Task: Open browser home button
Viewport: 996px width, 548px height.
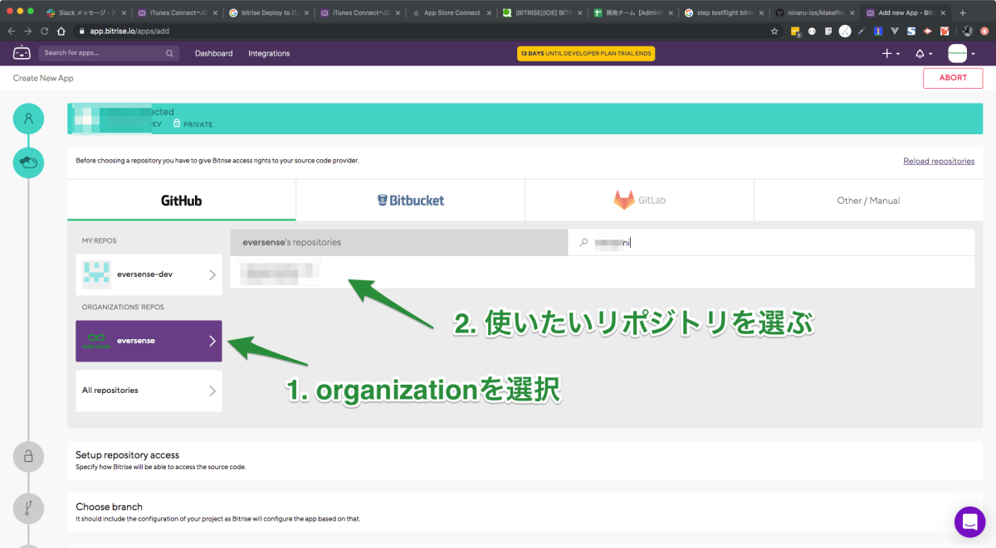Action: tap(61, 31)
